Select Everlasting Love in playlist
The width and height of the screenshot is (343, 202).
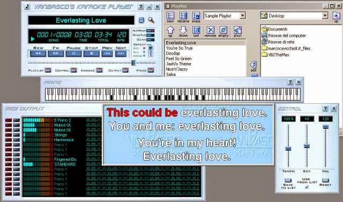pyautogui.click(x=205, y=43)
